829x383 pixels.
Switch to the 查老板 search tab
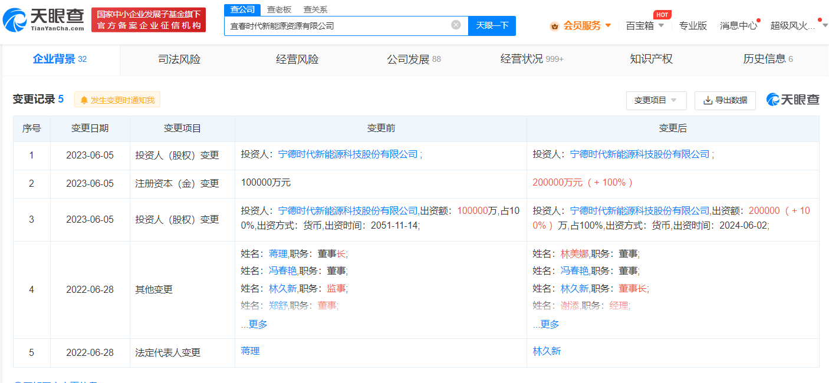click(279, 9)
